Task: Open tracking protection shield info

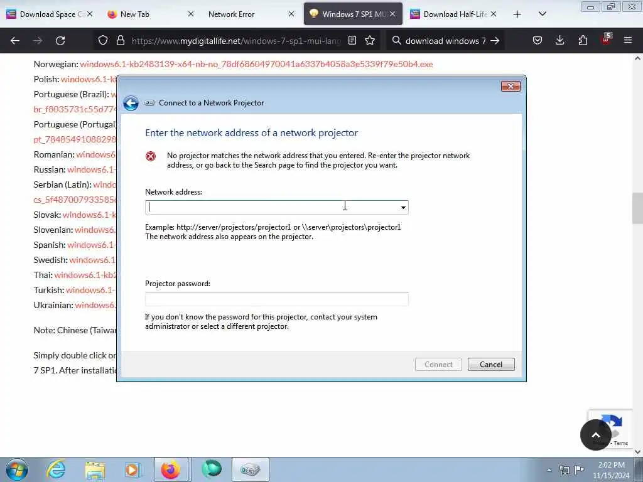Action: (x=103, y=41)
